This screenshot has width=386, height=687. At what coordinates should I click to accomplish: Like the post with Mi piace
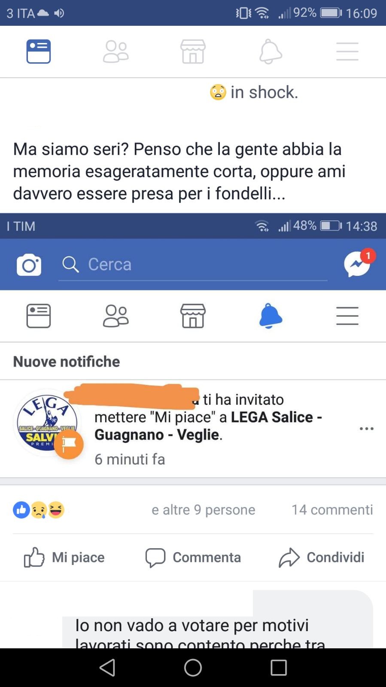pos(64,557)
